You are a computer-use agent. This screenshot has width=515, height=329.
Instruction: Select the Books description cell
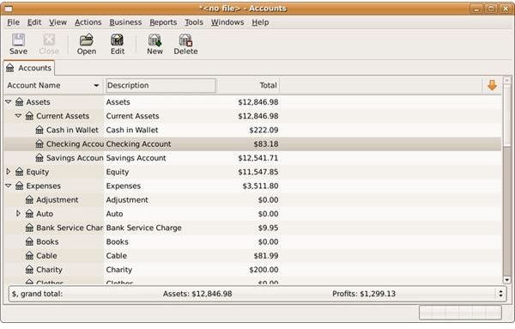(x=117, y=242)
